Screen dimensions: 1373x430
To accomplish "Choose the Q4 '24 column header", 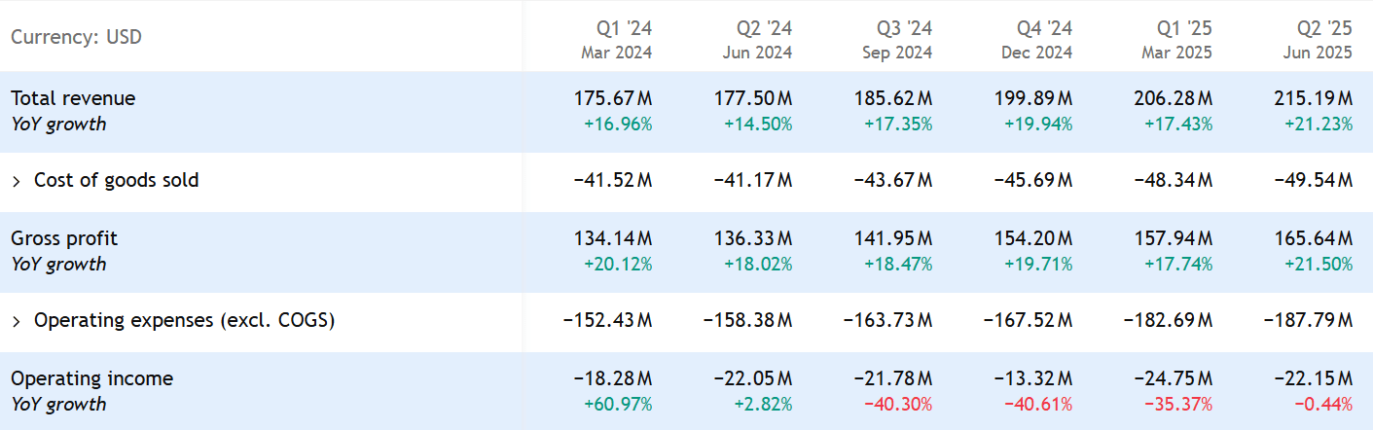I will 1036,38.
